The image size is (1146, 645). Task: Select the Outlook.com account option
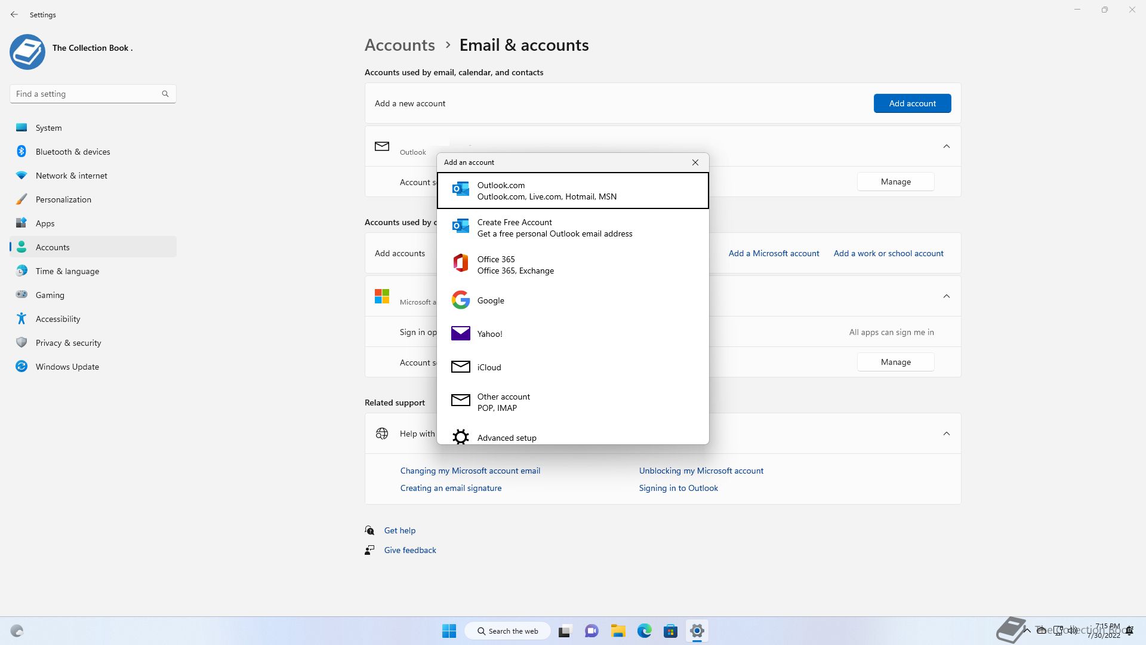[573, 191]
